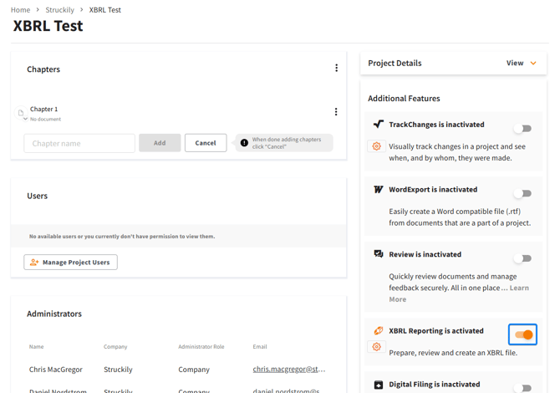Click the WordExport W icon
Viewport: 560px width, 393px height.
pos(378,190)
